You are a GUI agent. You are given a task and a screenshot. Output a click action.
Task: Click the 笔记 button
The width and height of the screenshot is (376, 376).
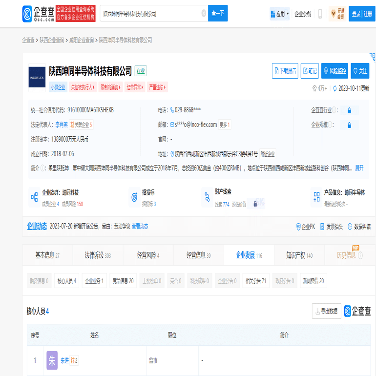(310, 71)
